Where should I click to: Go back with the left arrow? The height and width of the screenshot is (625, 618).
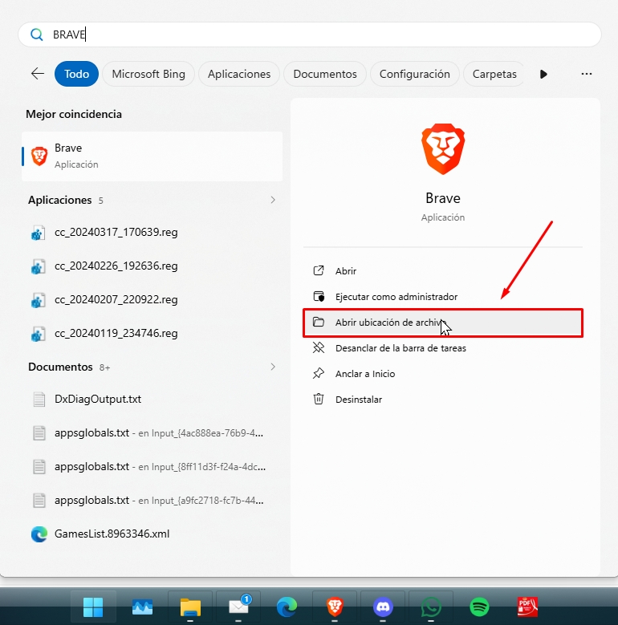click(x=38, y=74)
